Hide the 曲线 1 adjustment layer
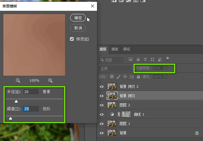Screen dimensions: 203x141 (x=101, y=114)
